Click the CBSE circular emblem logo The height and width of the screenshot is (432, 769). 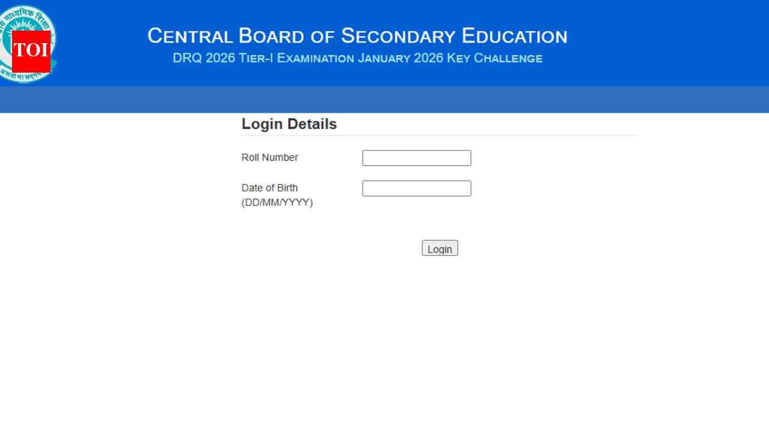(x=28, y=42)
